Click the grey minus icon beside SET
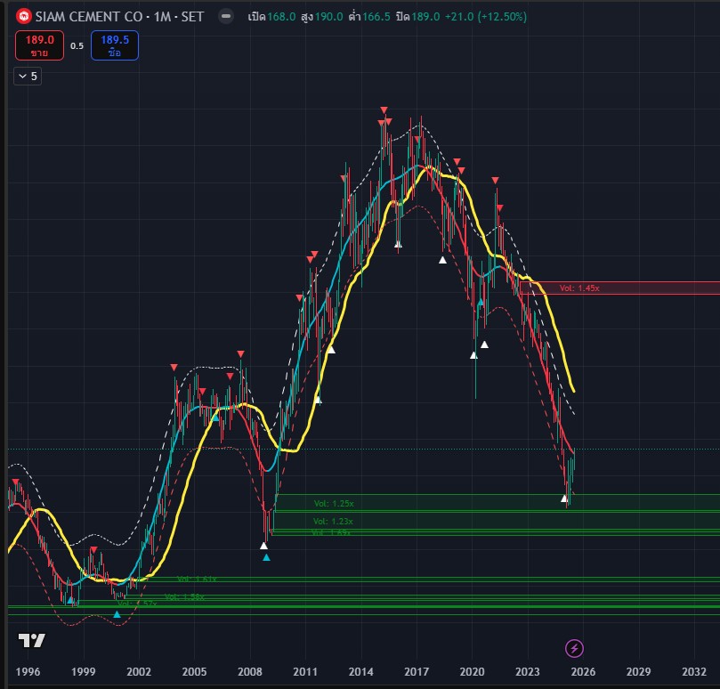Image resolution: width=720 pixels, height=689 pixels. pos(225,16)
